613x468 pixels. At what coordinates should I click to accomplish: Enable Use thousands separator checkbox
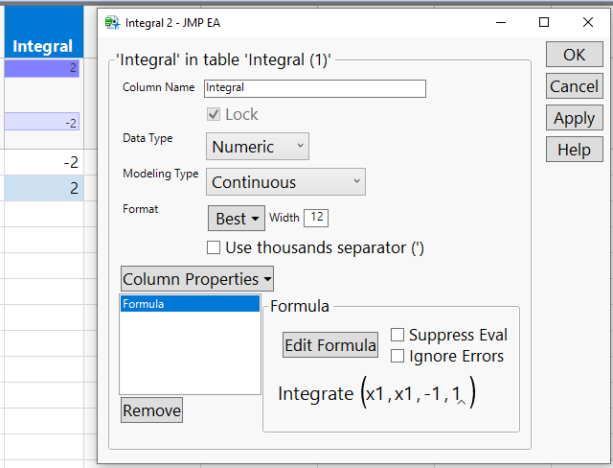[215, 247]
